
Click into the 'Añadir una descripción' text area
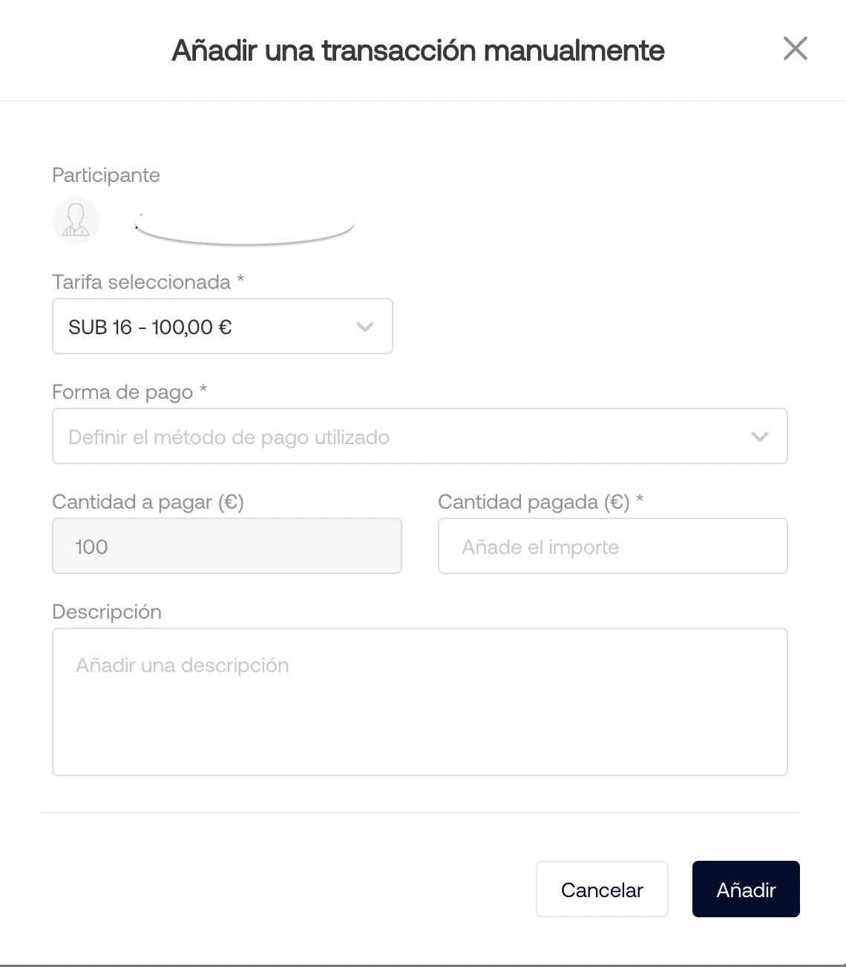(x=420, y=702)
